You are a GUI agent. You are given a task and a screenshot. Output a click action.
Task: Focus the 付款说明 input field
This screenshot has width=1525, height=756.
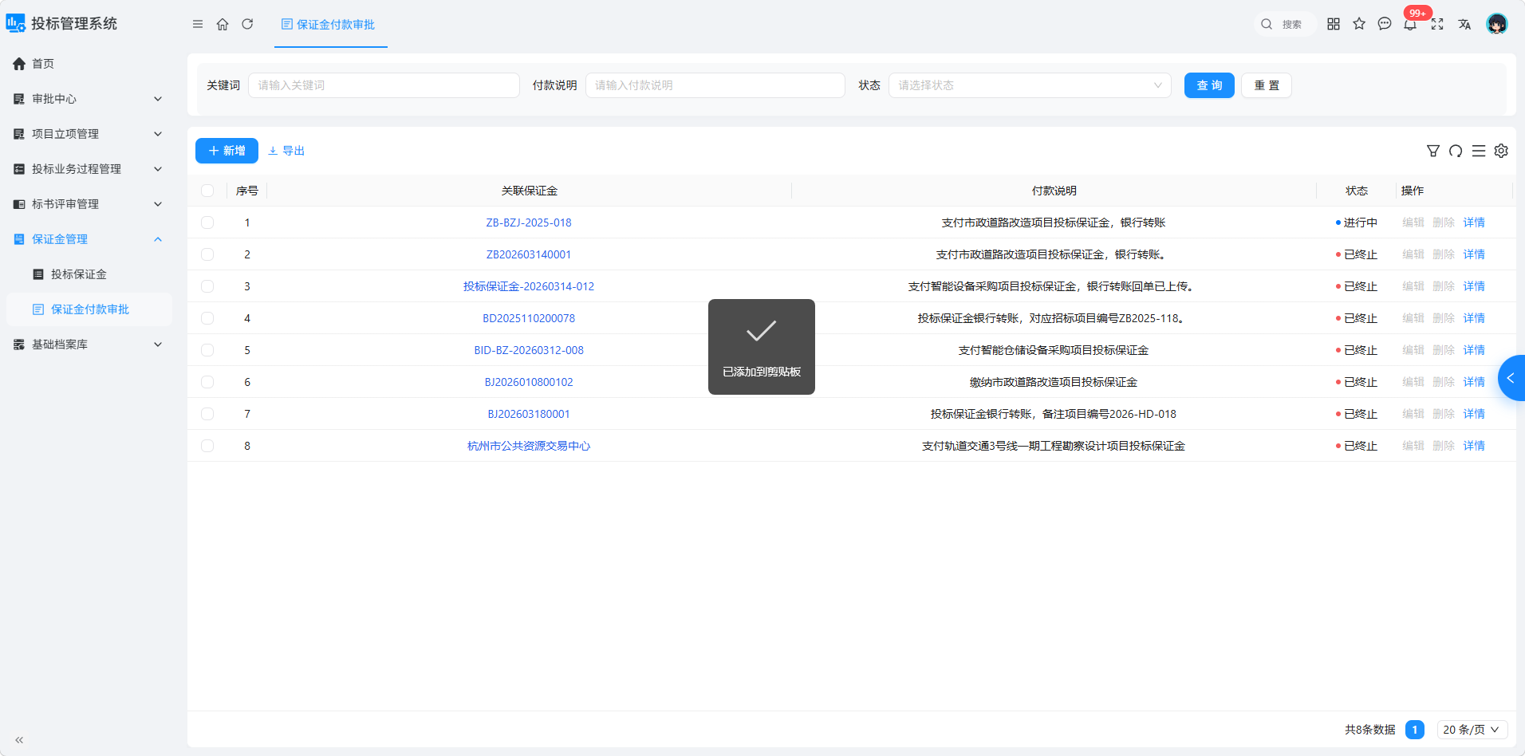[715, 85]
